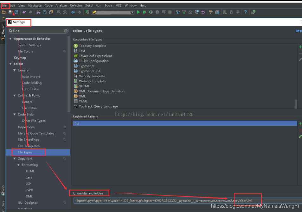The image size is (302, 212).
Task: Edit the selected registered pattern pencil
Action: [300, 136]
